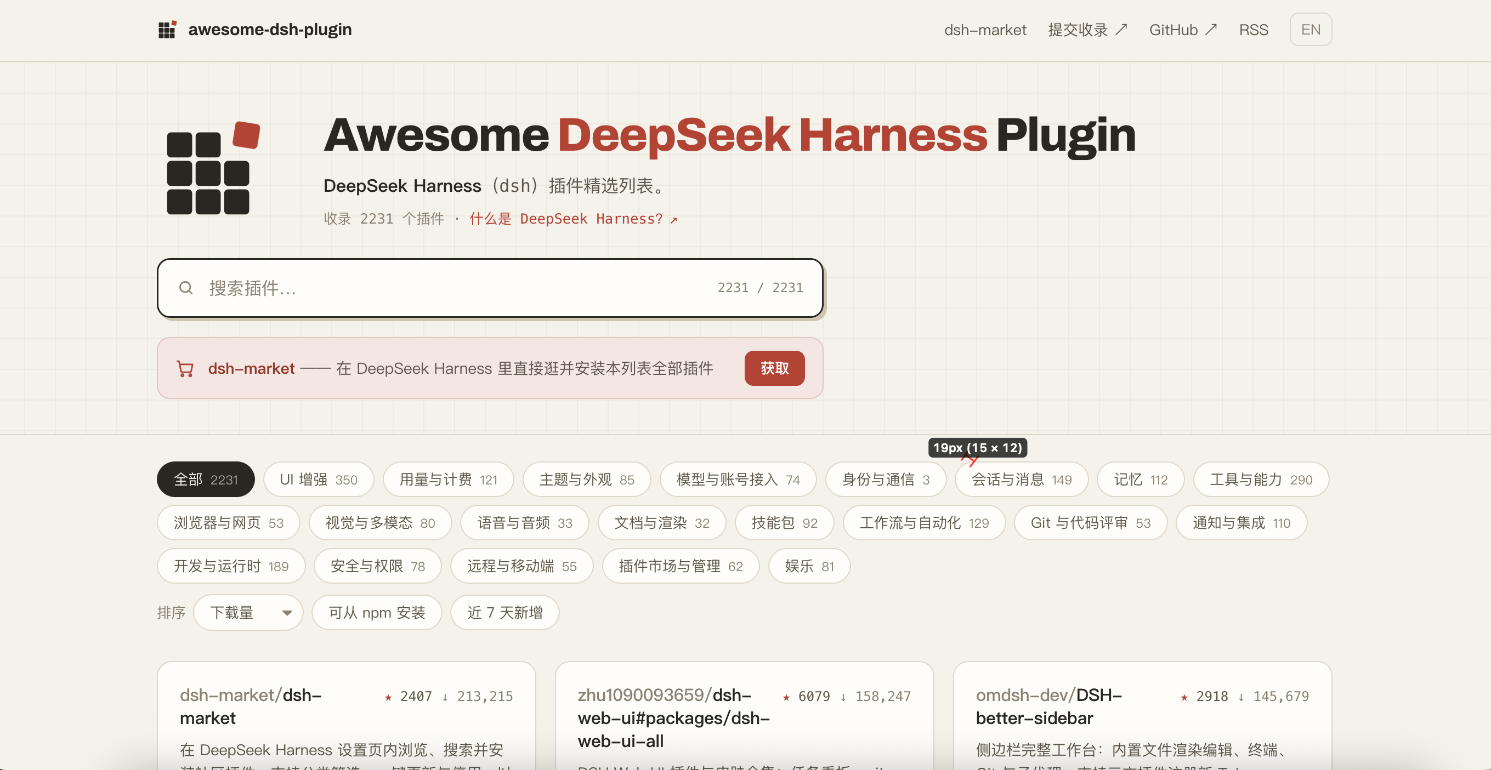Filter by 娱乐 category

coord(809,566)
